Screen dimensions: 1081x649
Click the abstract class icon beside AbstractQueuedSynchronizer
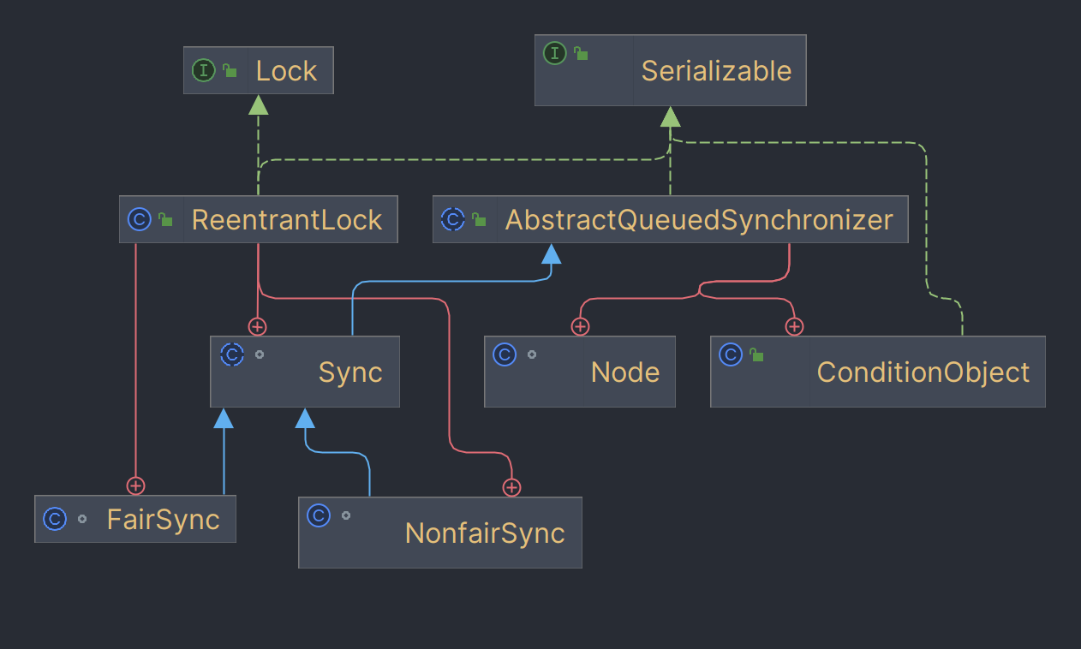click(x=452, y=219)
